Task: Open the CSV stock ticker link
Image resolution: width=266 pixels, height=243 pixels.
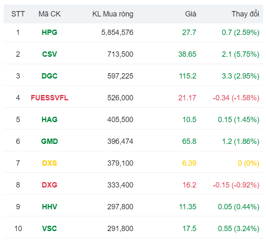Action: [49, 54]
